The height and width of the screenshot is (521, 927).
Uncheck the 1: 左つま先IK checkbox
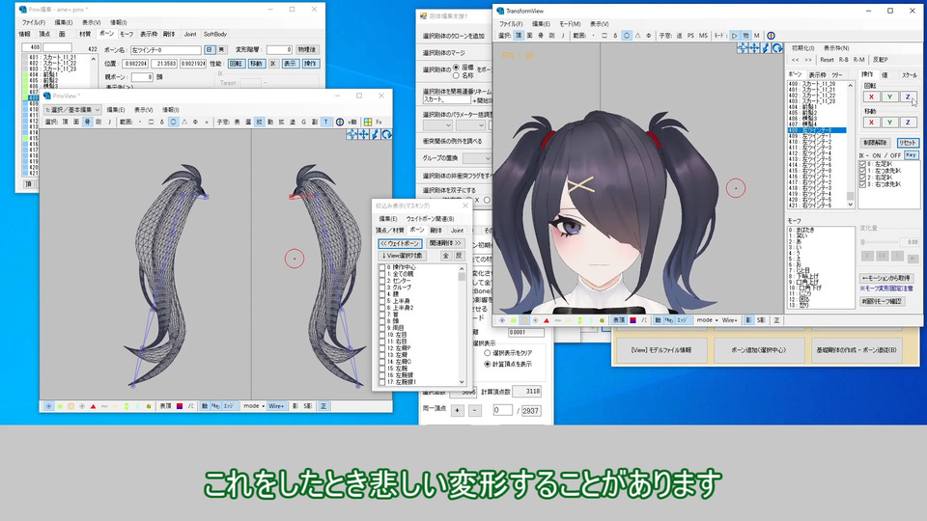(x=862, y=171)
